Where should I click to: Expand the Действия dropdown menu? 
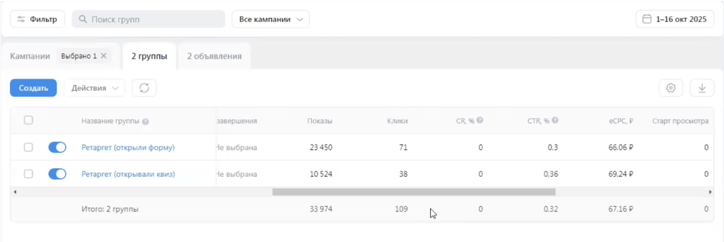click(94, 88)
